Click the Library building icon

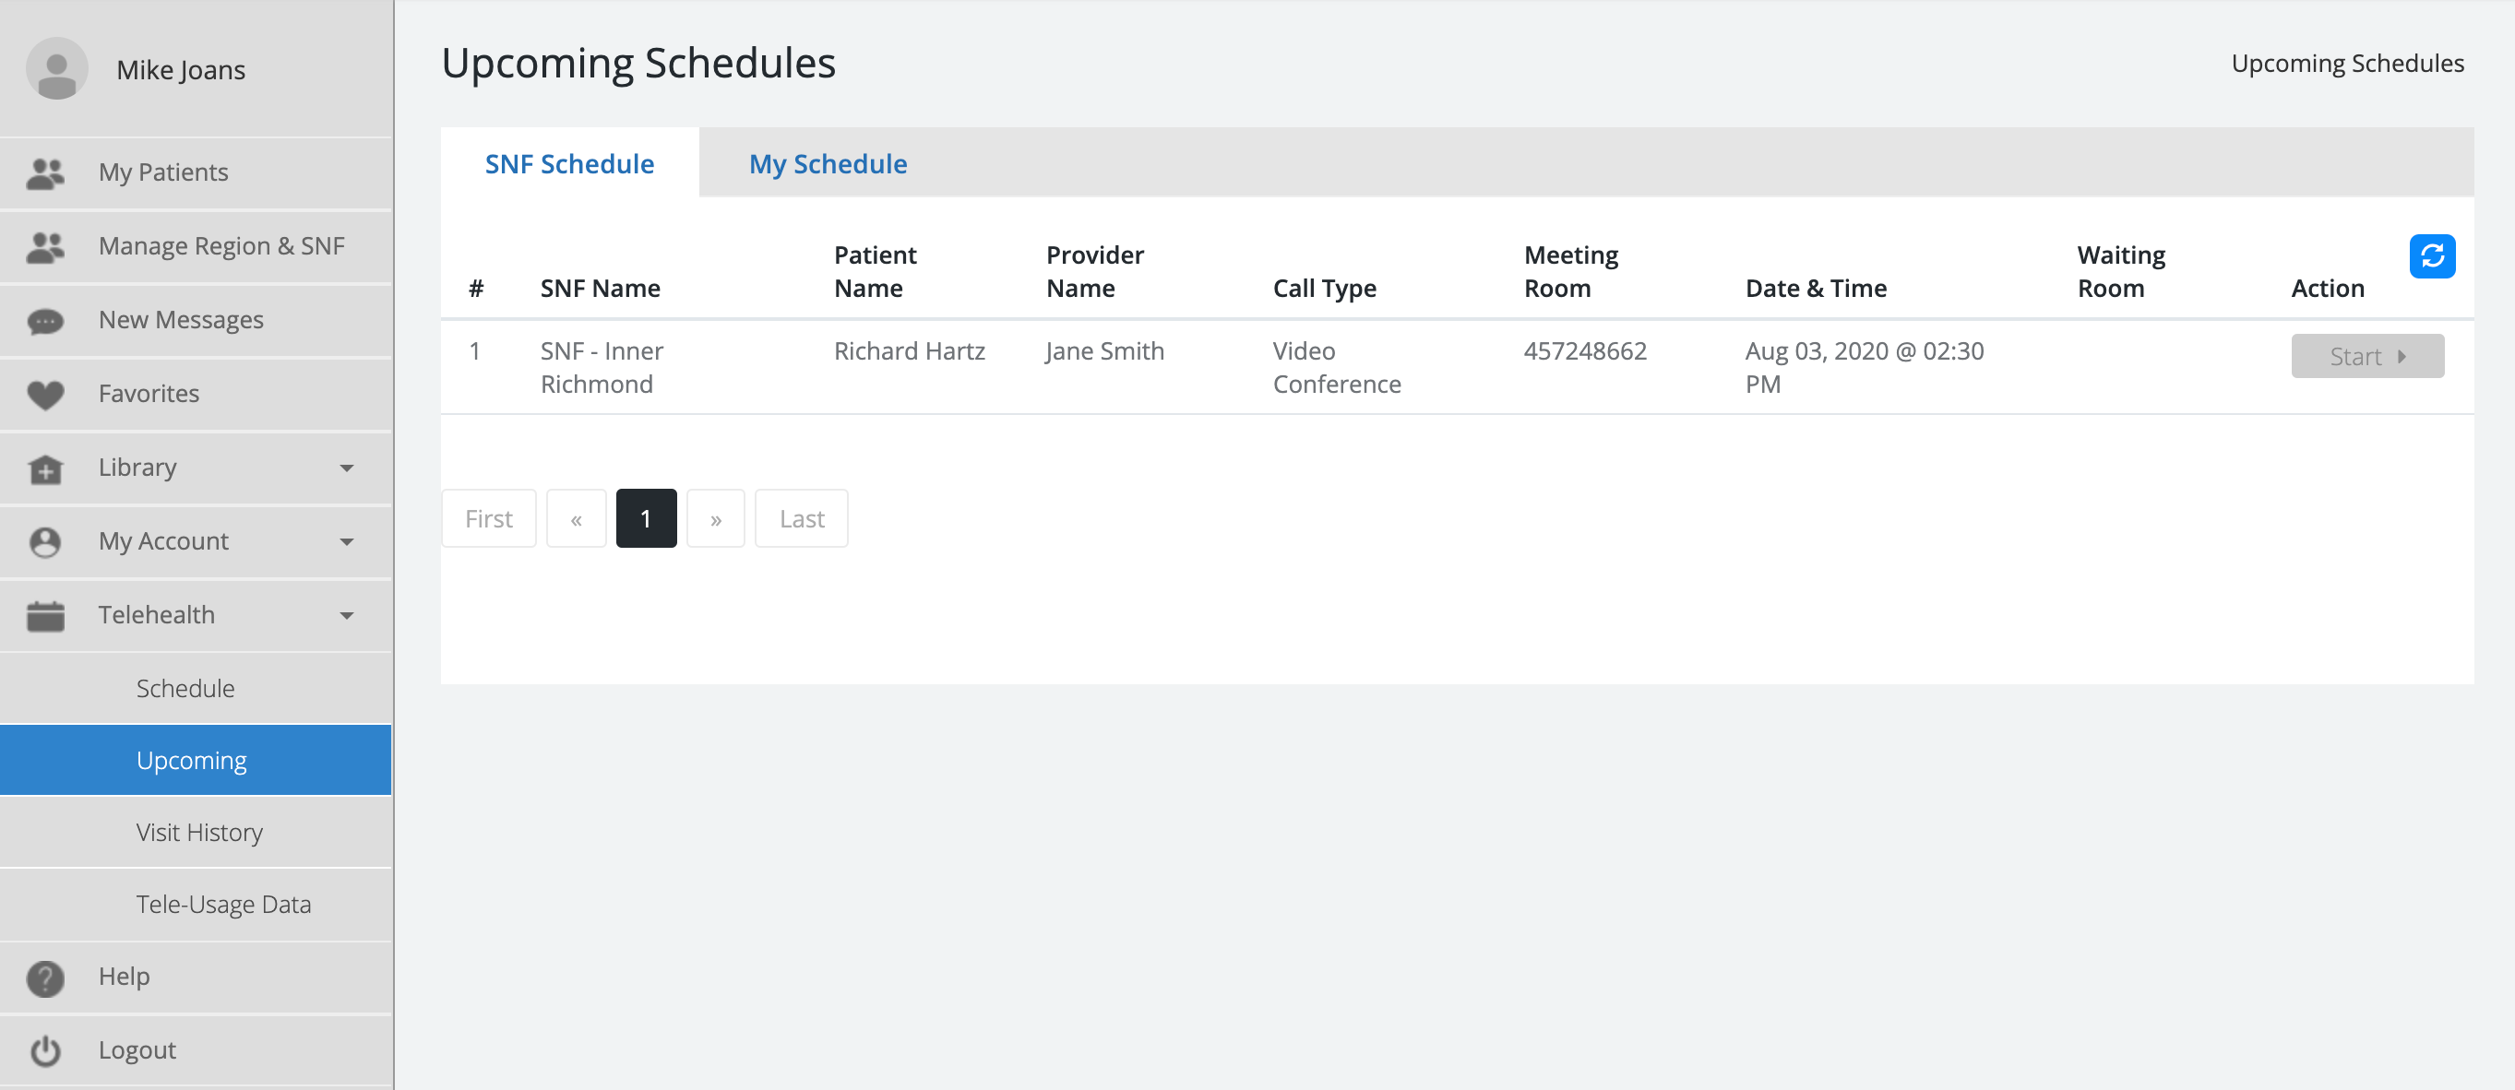(45, 468)
